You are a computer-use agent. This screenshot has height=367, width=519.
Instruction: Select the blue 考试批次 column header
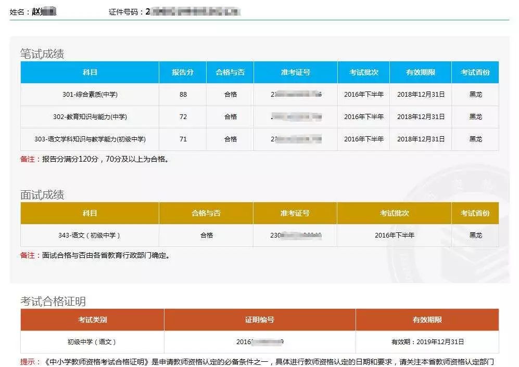point(364,72)
